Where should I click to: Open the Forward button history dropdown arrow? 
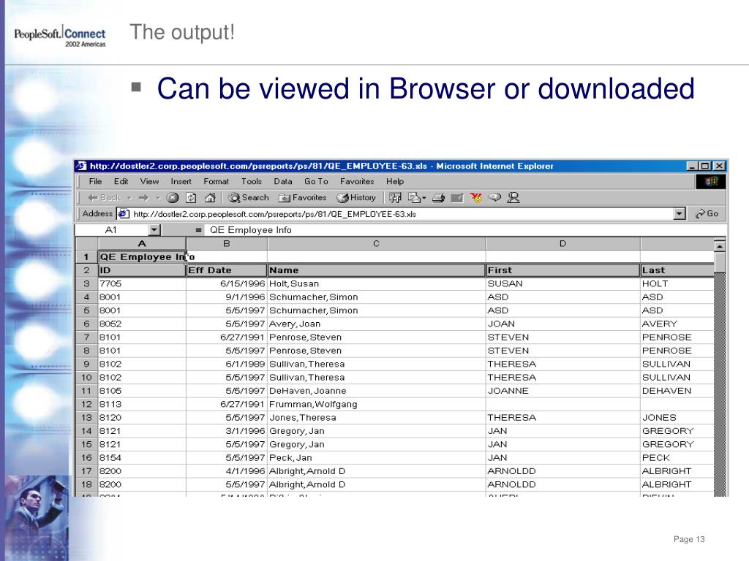[158, 197]
